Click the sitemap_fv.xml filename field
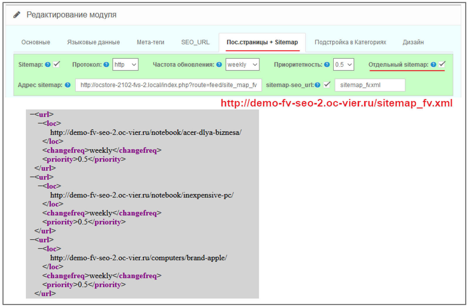 coord(370,85)
